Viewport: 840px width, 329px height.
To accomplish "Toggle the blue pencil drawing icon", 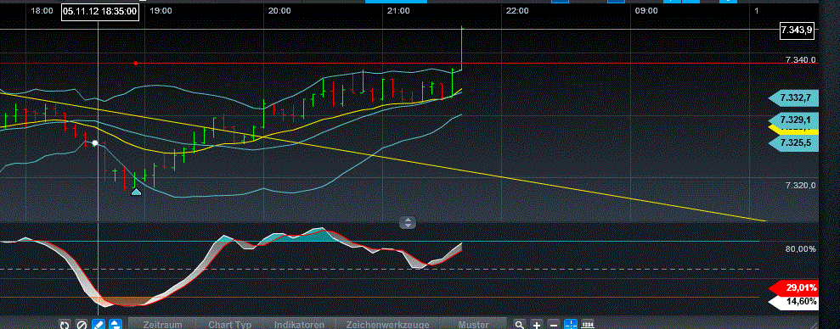I will tap(99, 325).
